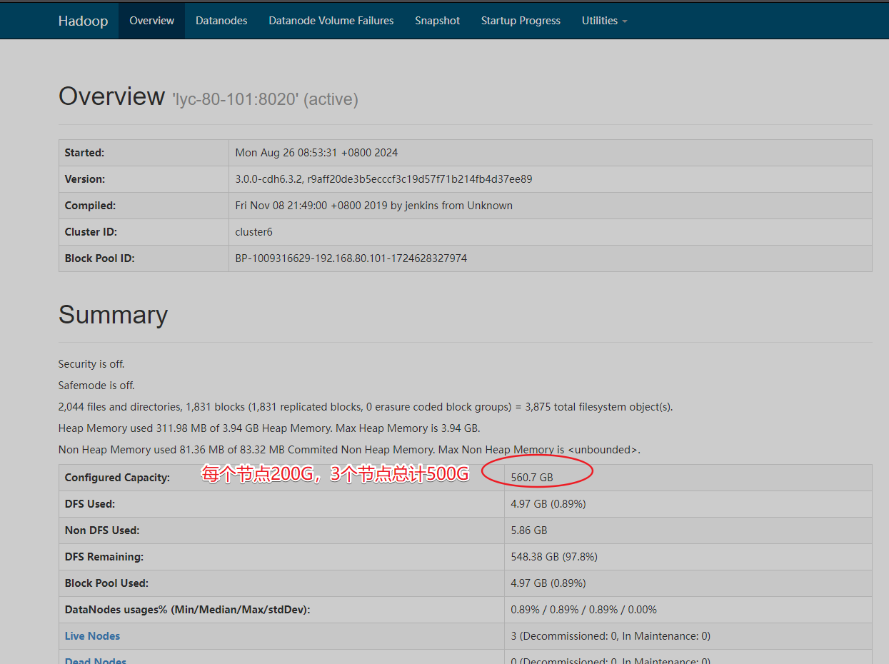Click the Hadoop brand link
Viewport: 889px width, 664px height.
83,21
